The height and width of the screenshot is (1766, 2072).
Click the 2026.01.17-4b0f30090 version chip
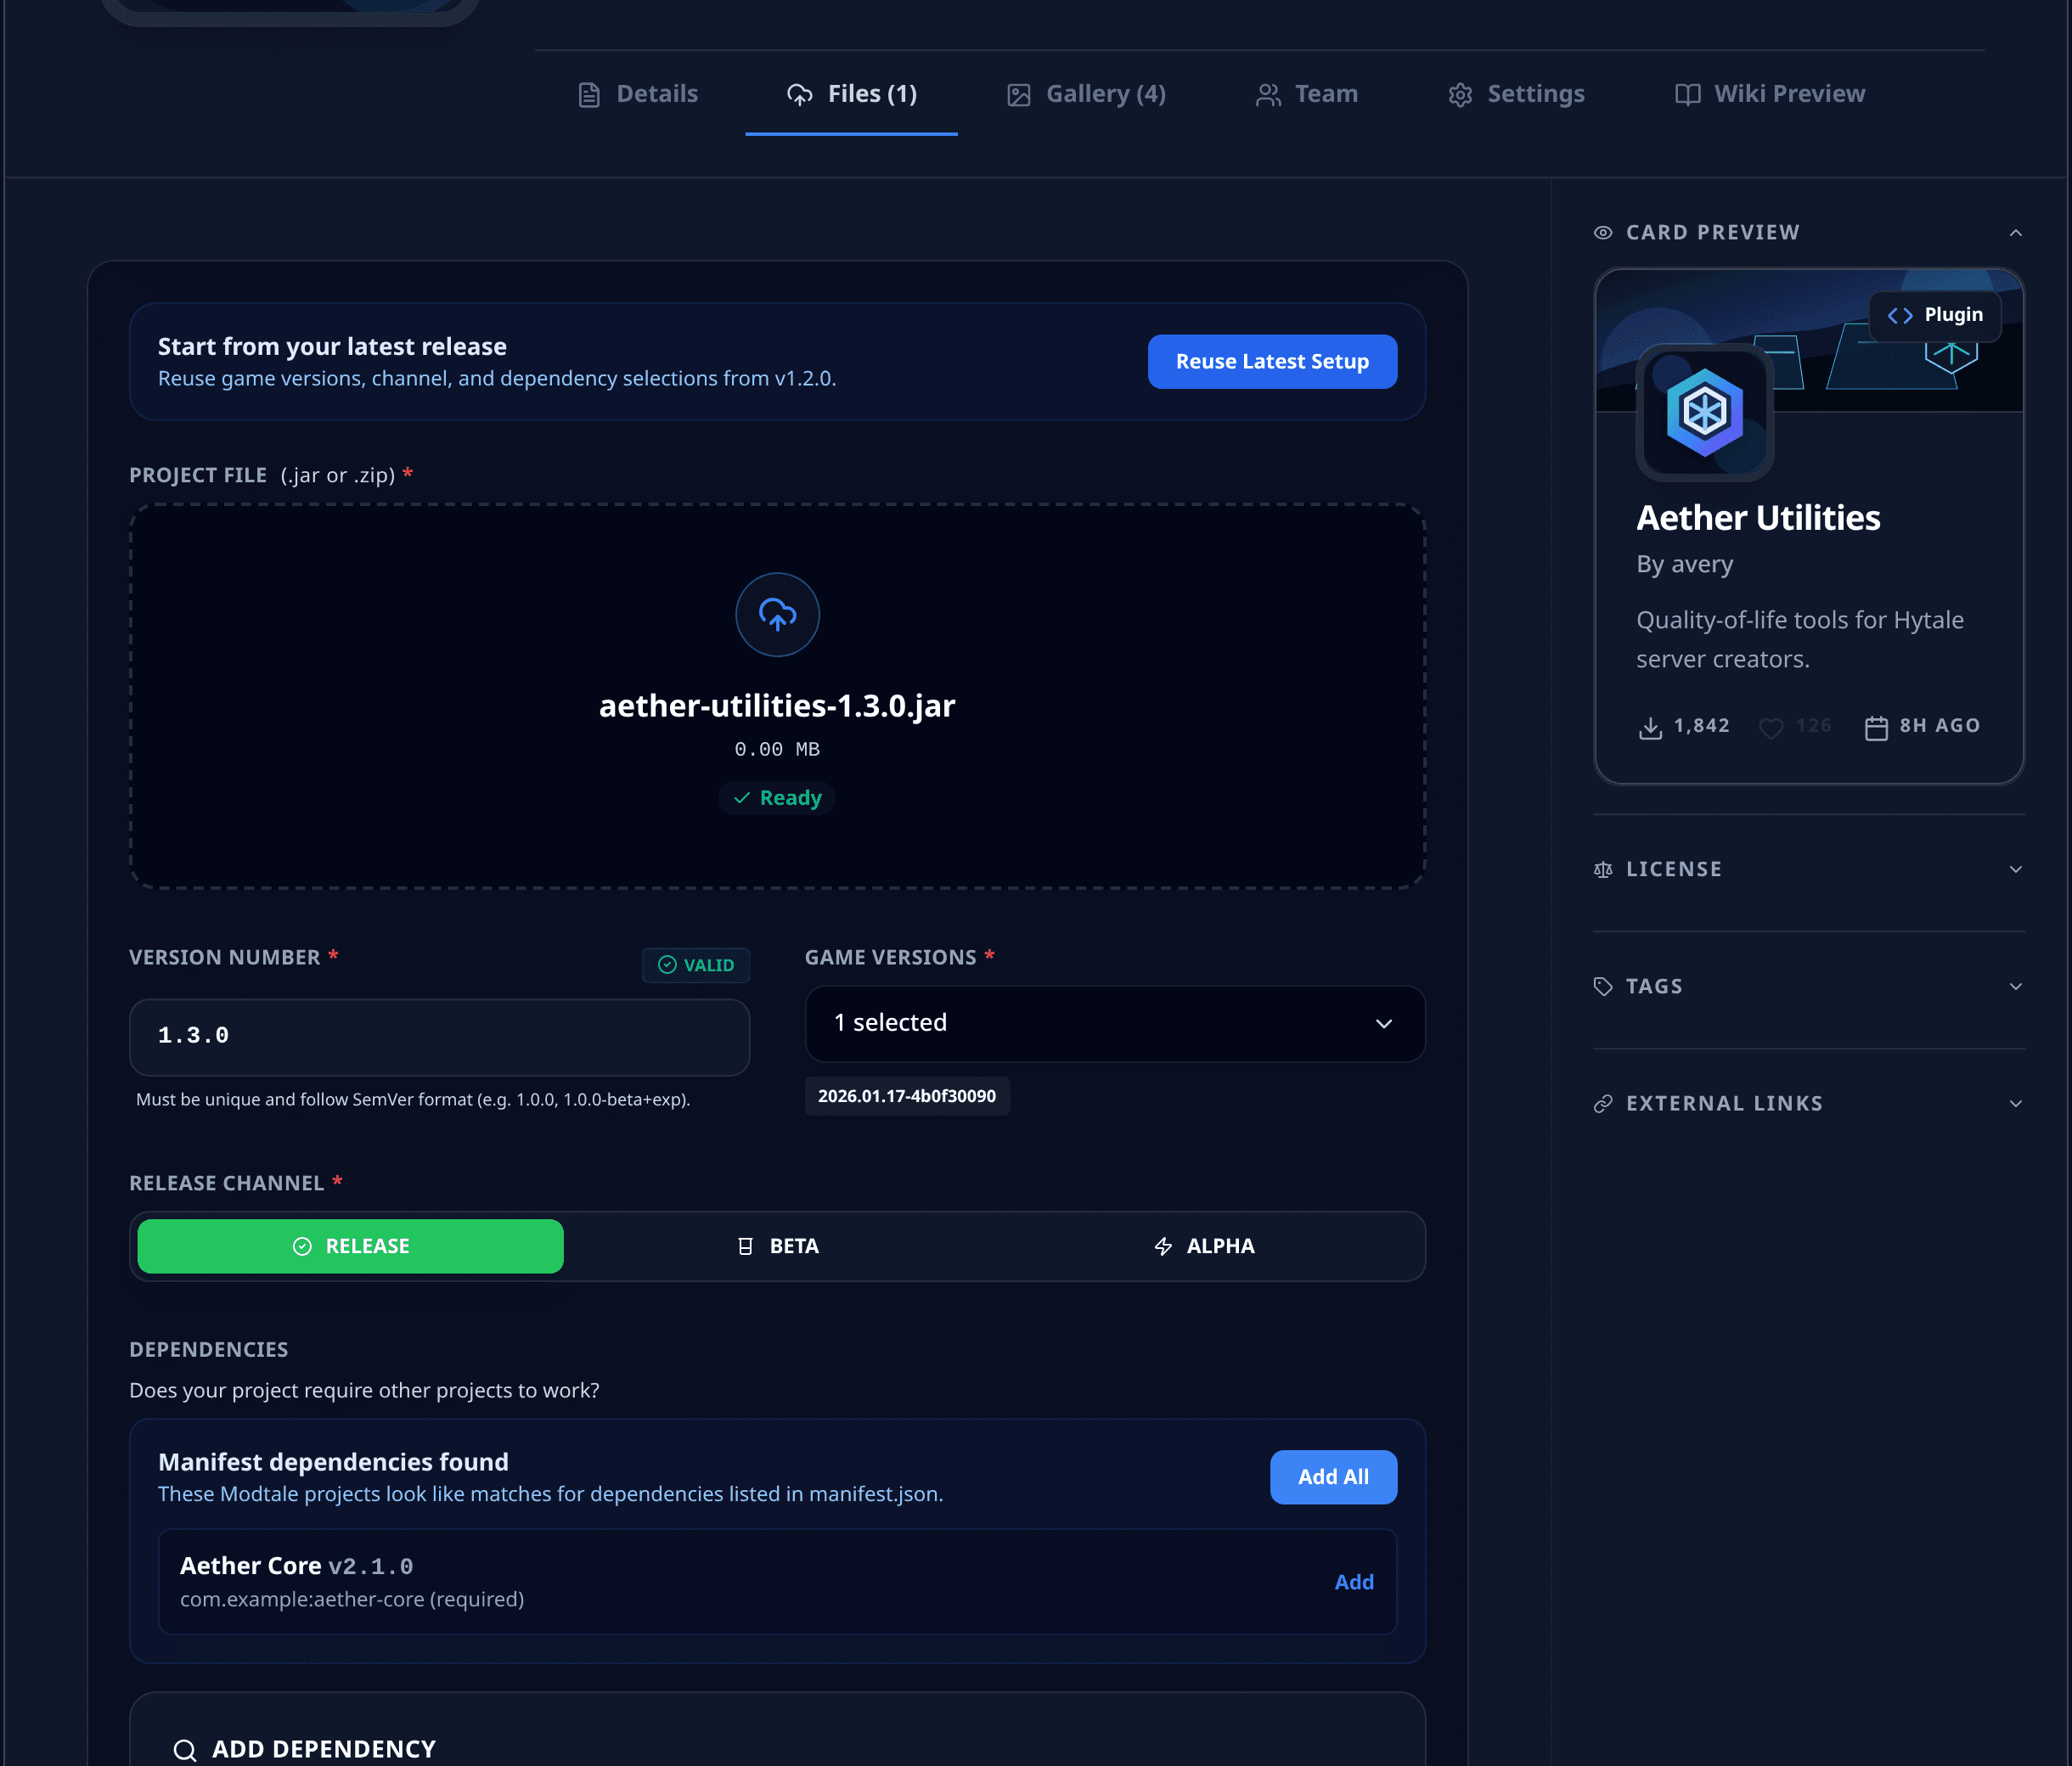(x=907, y=1096)
